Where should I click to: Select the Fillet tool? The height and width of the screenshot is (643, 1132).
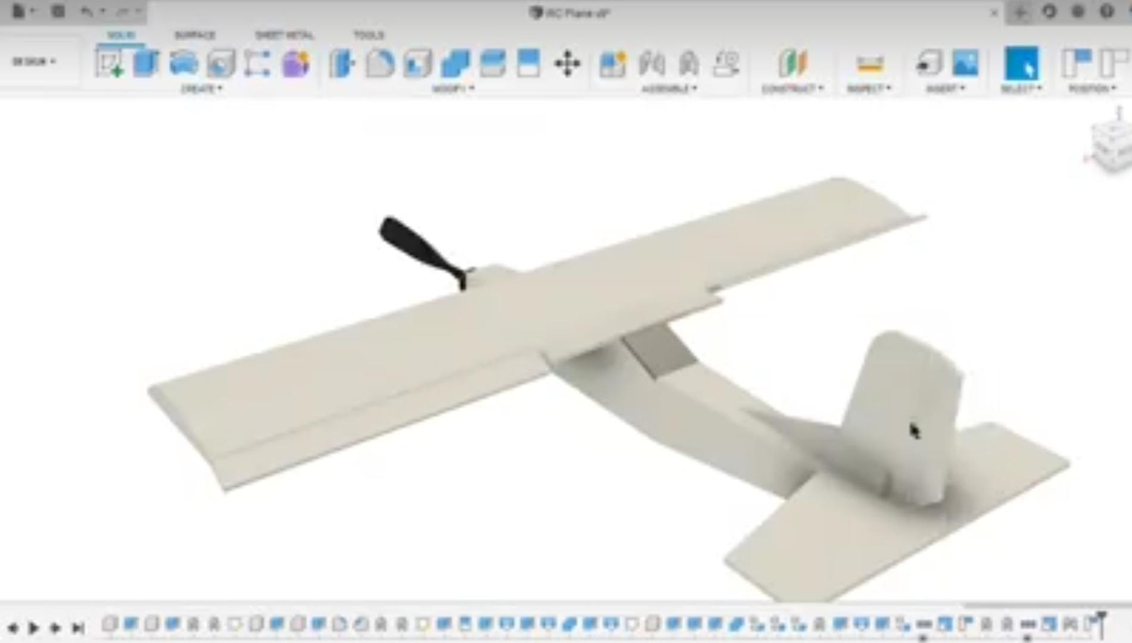[x=380, y=64]
